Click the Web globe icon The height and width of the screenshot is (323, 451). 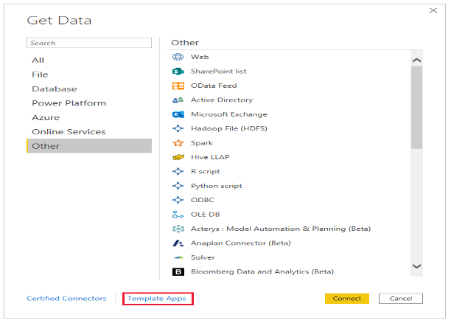(x=178, y=57)
